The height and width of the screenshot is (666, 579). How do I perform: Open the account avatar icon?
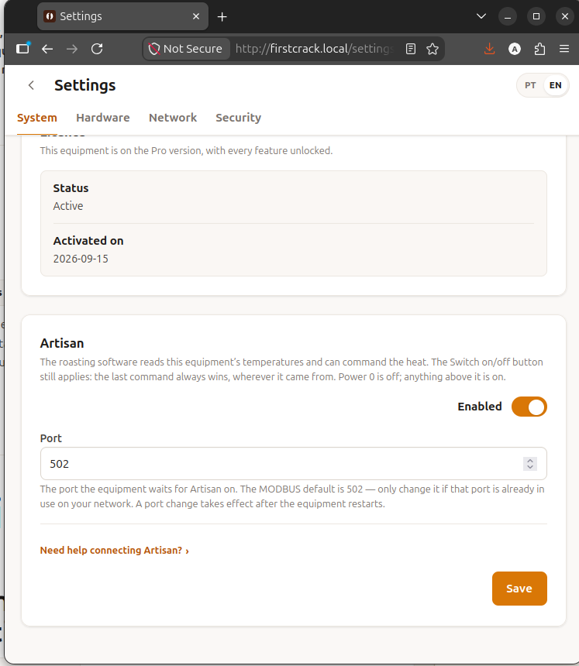[x=515, y=49]
